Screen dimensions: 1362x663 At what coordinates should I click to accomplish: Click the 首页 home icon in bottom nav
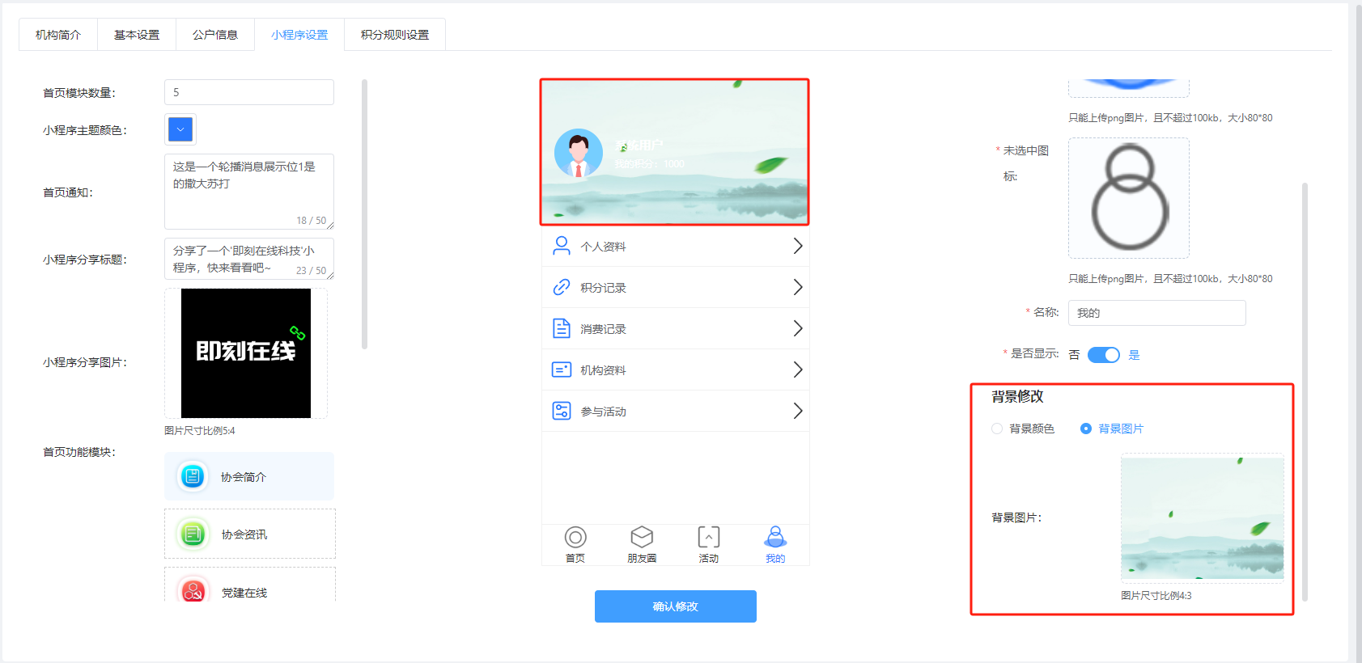point(575,538)
